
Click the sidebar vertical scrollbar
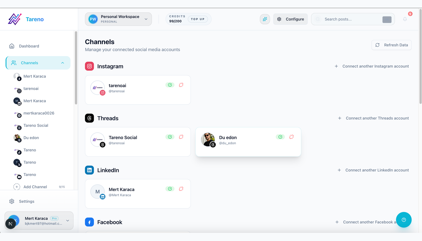pyautogui.click(x=76, y=68)
